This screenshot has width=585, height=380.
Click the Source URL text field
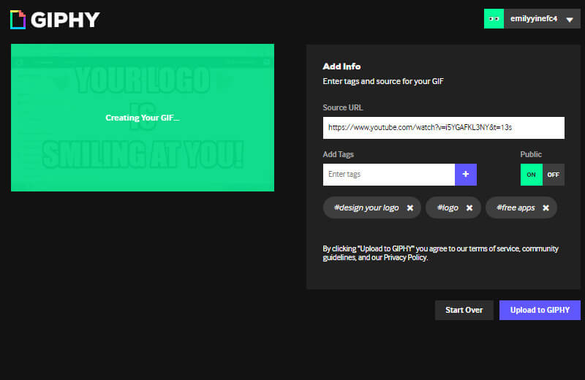[x=443, y=127]
